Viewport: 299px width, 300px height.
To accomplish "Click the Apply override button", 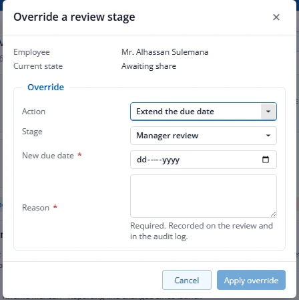I will pos(251,280).
